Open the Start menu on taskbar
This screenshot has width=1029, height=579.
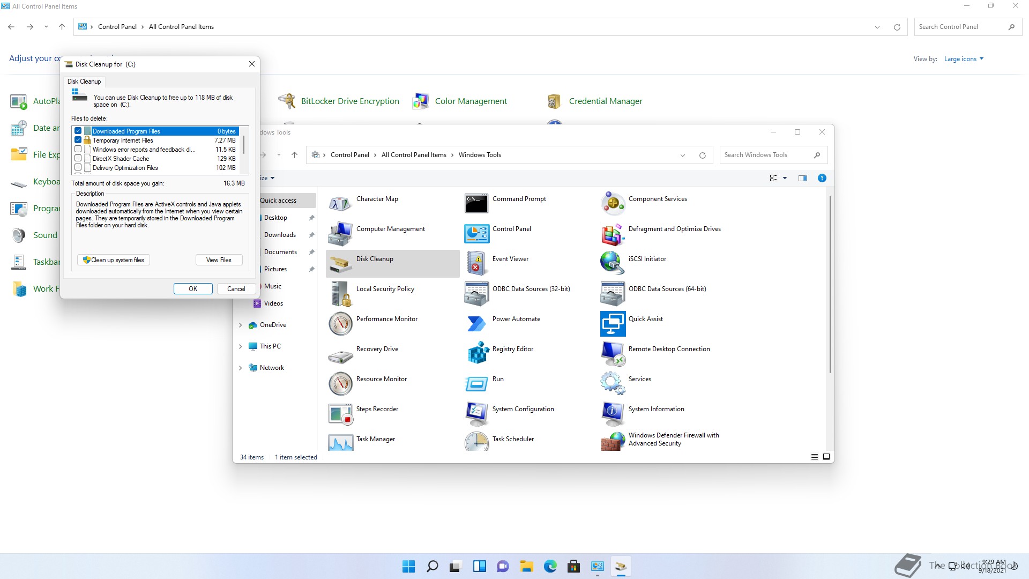(x=408, y=566)
